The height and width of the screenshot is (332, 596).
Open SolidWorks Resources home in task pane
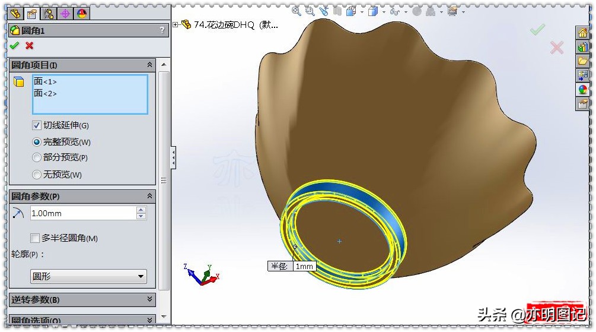tap(583, 33)
